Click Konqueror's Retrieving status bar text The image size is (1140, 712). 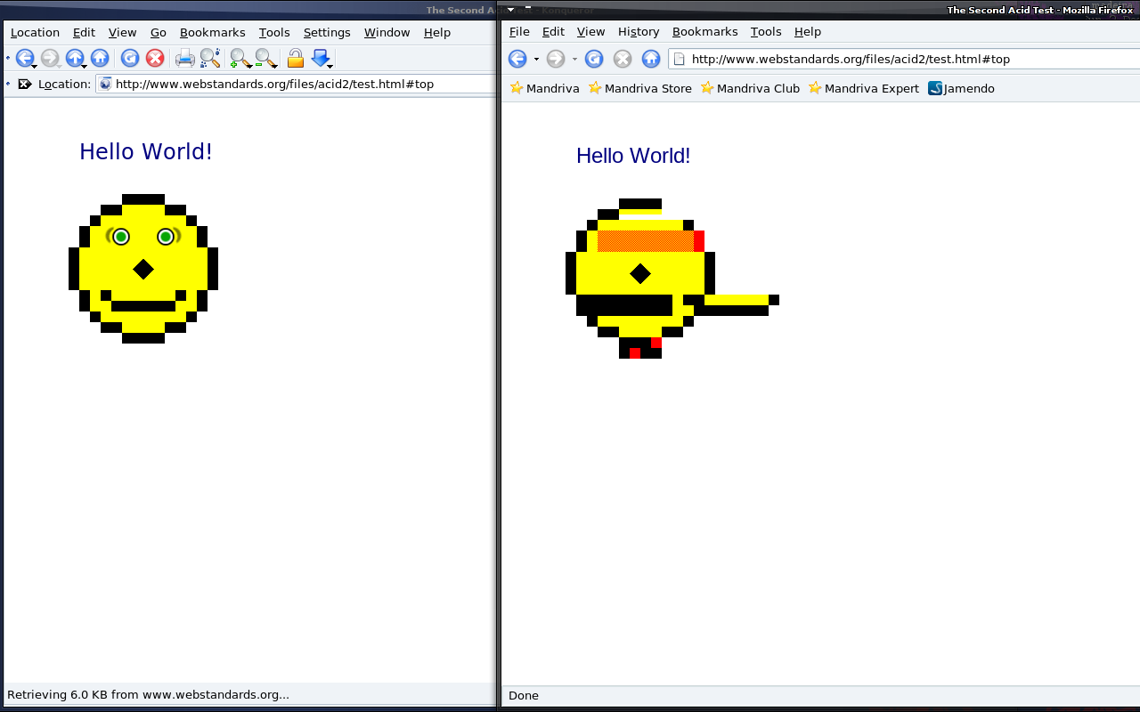pos(148,694)
